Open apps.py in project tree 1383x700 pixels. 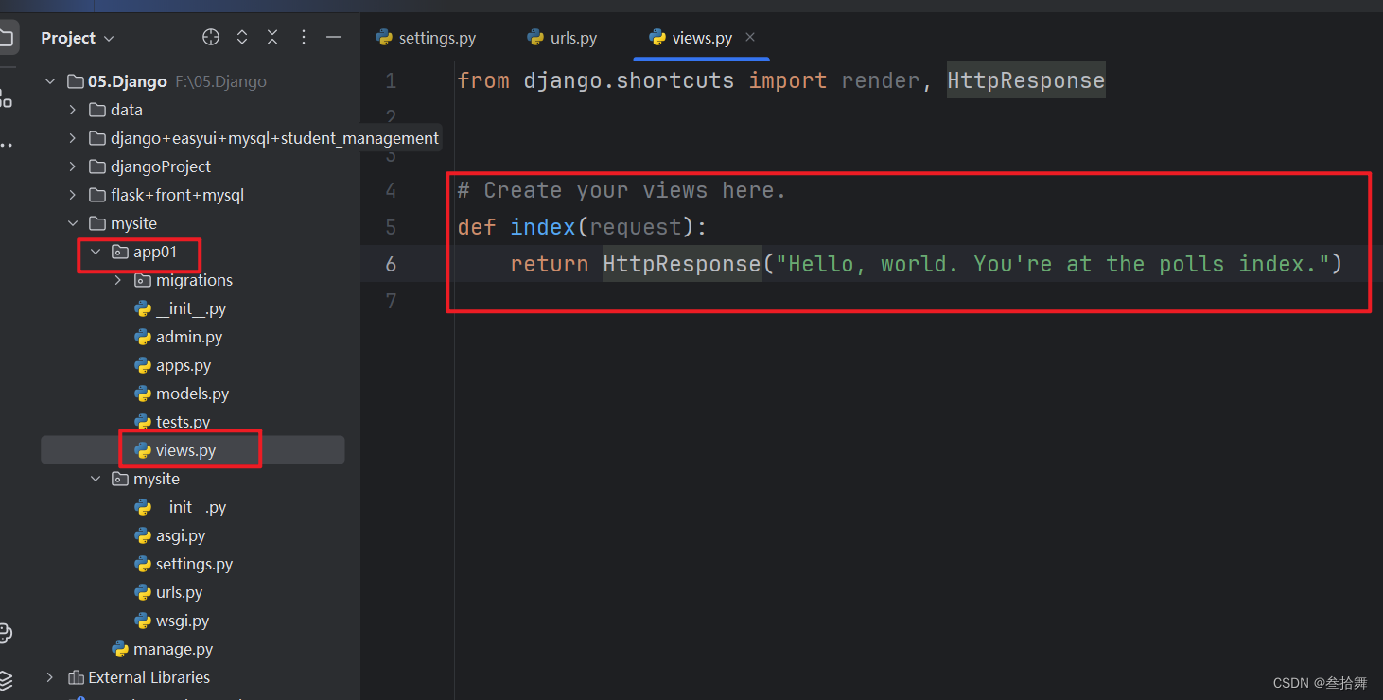172,365
